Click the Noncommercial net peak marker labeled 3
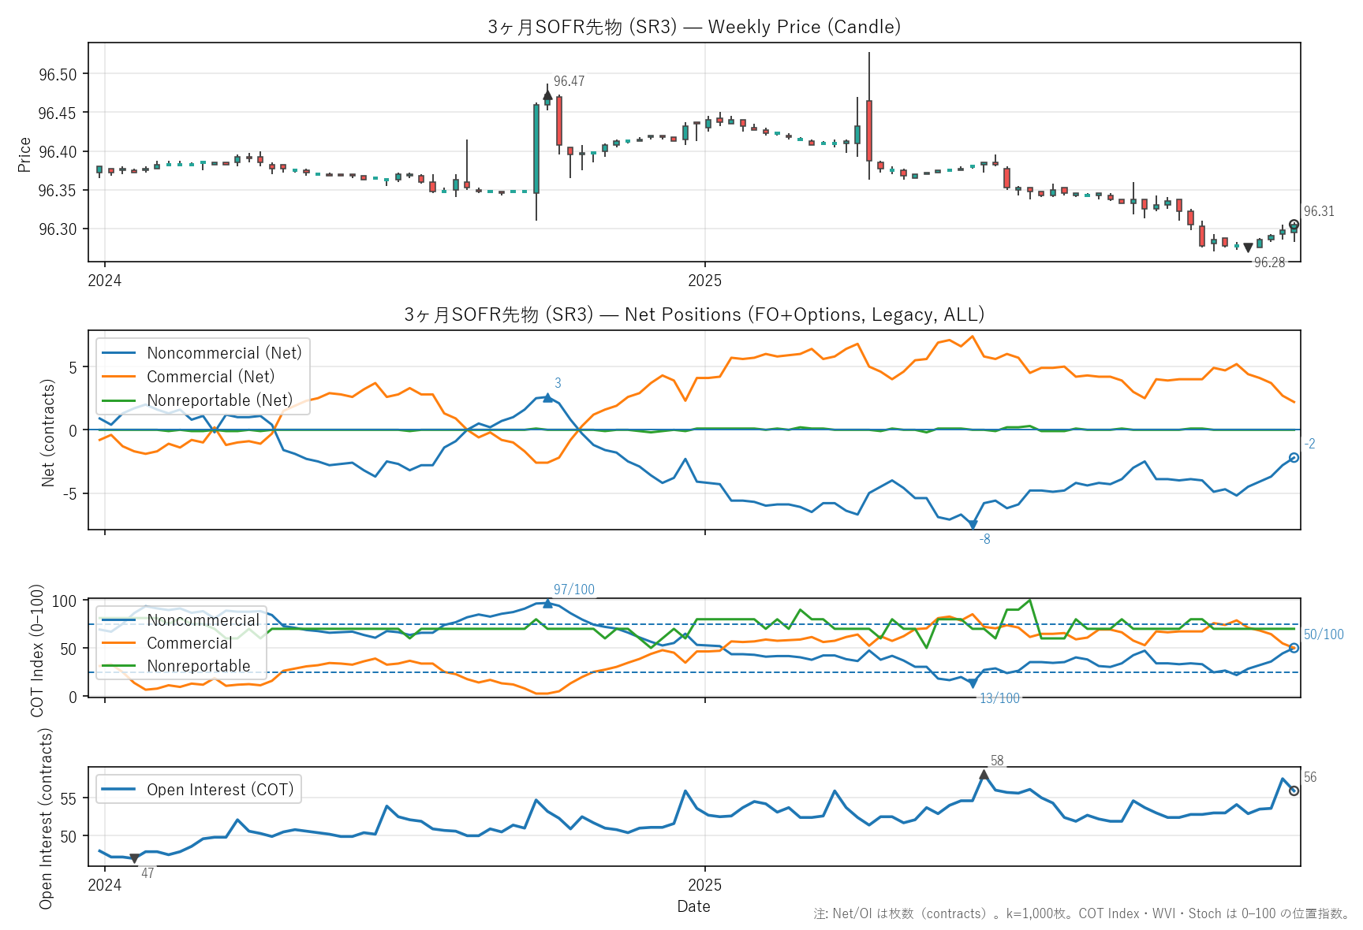 [547, 398]
